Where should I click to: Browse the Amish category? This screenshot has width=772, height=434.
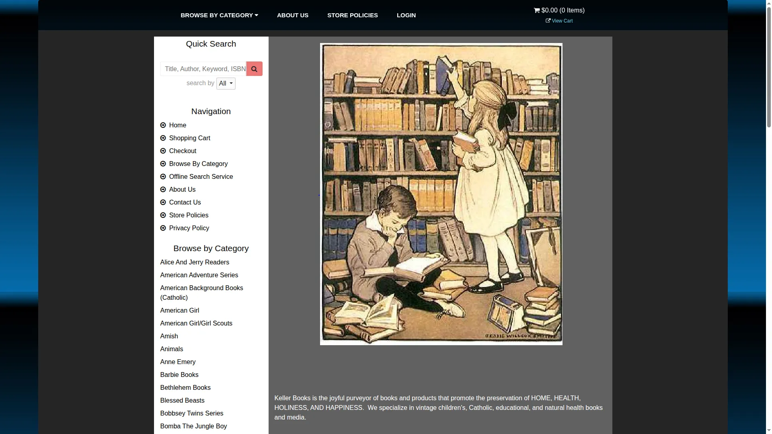pyautogui.click(x=169, y=336)
